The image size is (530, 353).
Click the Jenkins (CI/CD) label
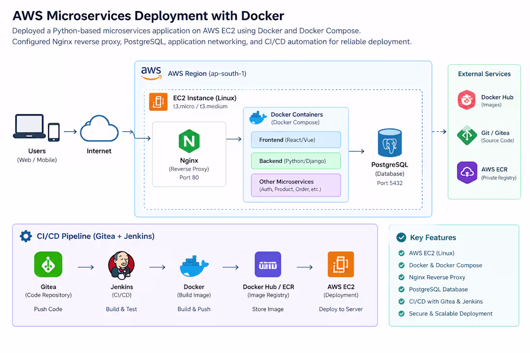point(122,291)
